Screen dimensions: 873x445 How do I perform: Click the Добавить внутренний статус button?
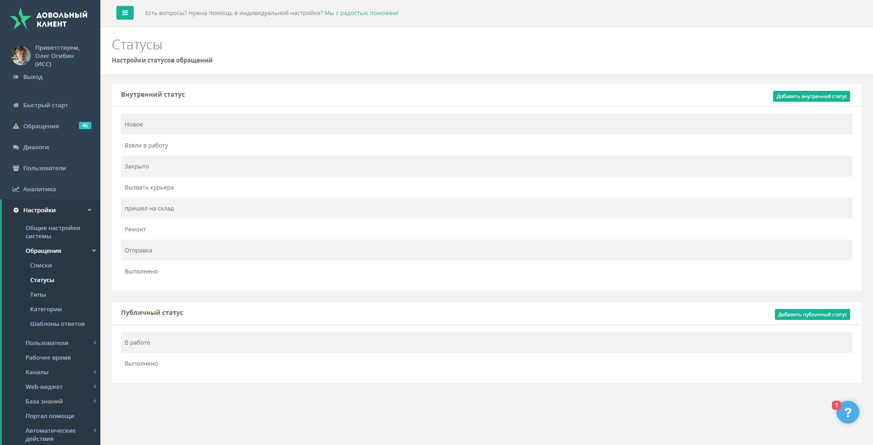click(x=811, y=96)
